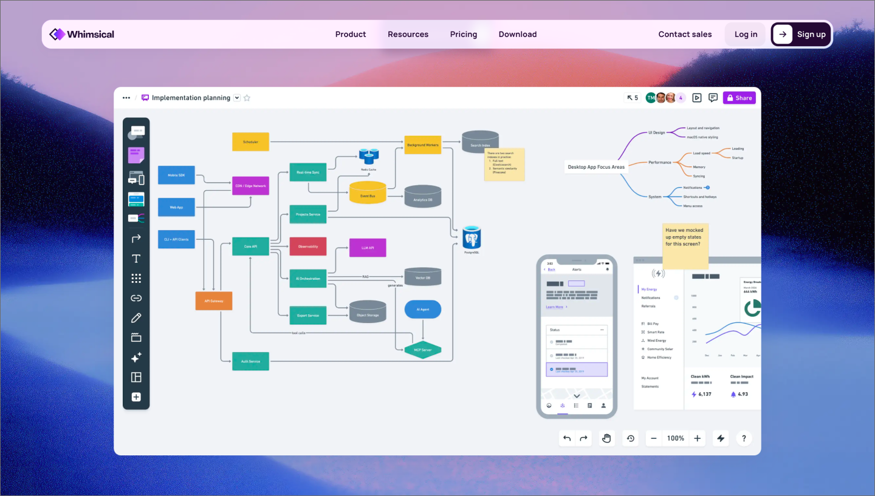
Task: Collapse the Status section in phone mockup
Action: pyautogui.click(x=602, y=330)
